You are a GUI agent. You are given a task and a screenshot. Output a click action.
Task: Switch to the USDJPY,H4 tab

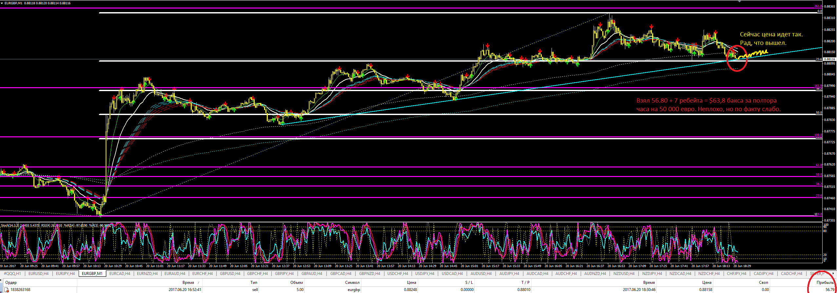[424, 274]
